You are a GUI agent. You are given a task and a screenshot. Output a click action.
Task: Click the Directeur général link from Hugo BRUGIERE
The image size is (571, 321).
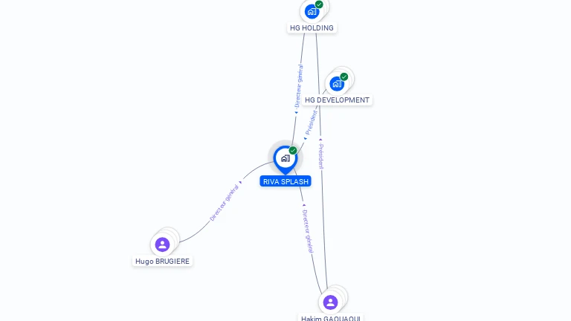tap(225, 203)
